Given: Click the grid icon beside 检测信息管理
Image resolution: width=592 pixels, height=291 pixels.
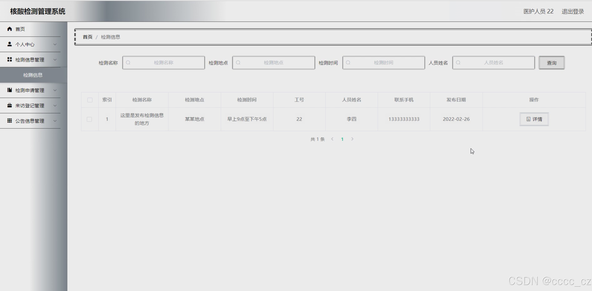Looking at the screenshot, I should [x=10, y=60].
